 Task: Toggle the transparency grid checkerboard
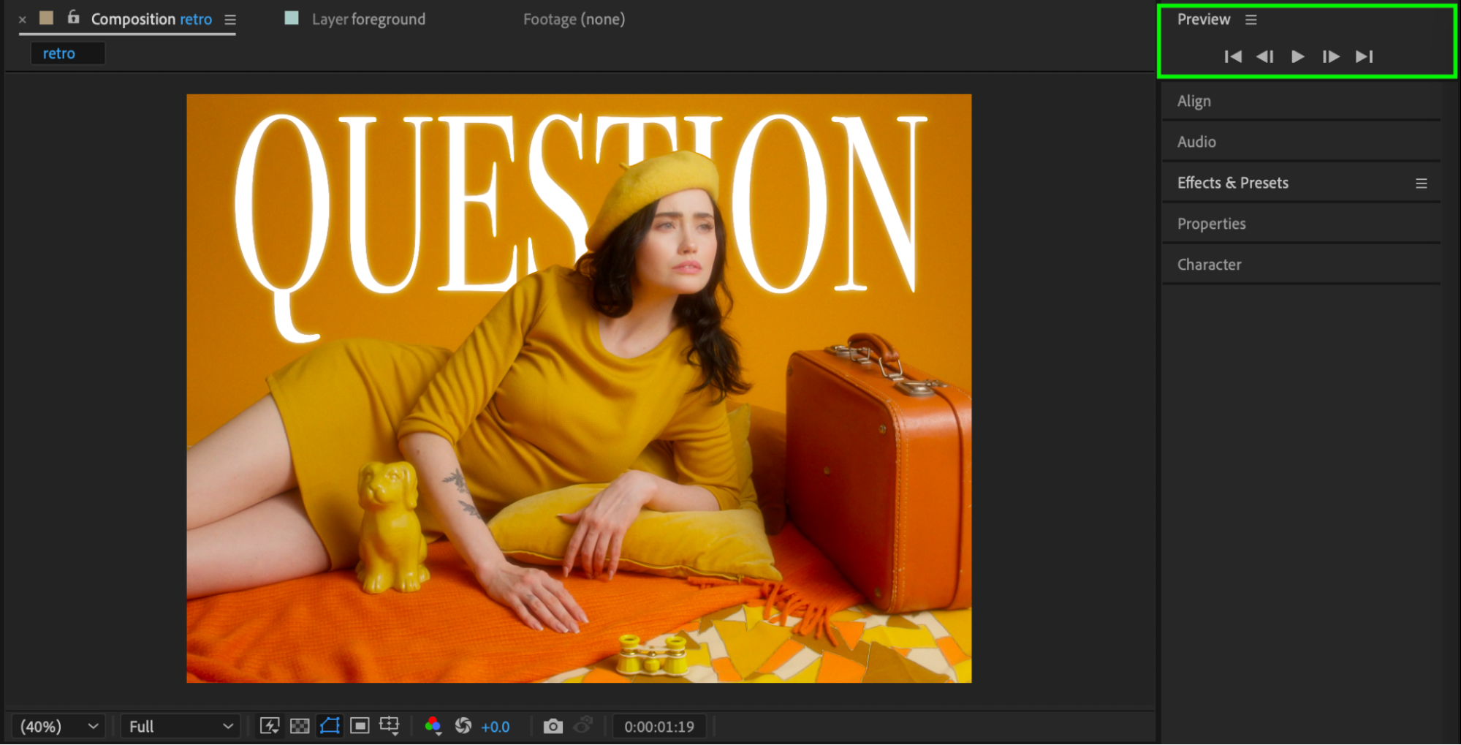tap(300, 726)
